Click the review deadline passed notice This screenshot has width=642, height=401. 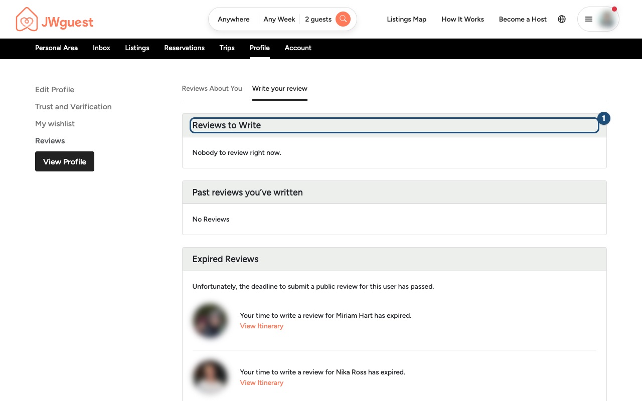point(313,287)
